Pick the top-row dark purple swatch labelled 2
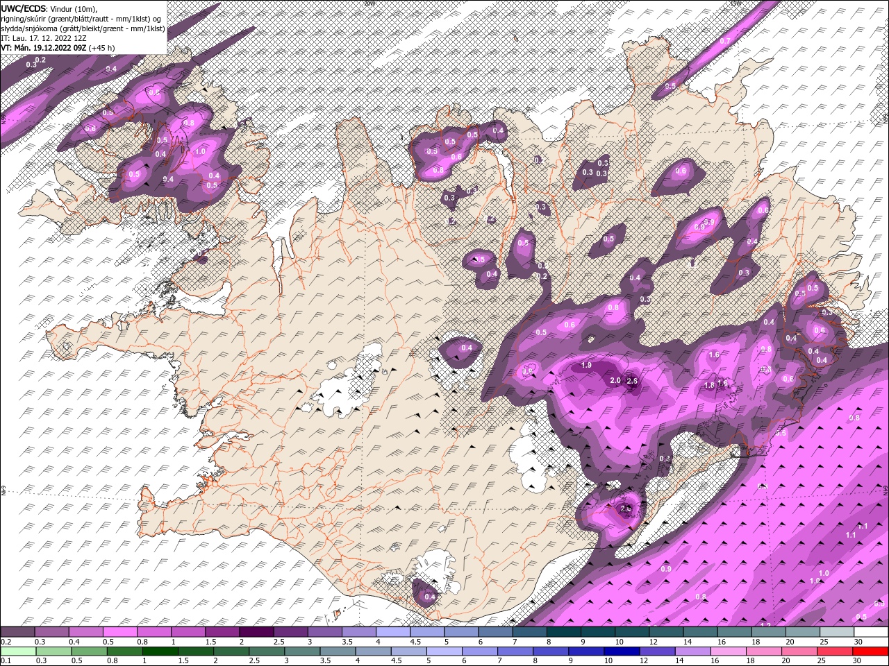The image size is (889, 666). point(256,632)
